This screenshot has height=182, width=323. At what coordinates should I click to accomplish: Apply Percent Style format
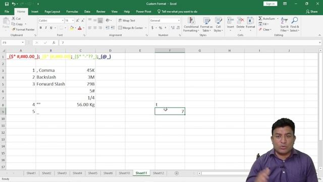(x=160, y=28)
